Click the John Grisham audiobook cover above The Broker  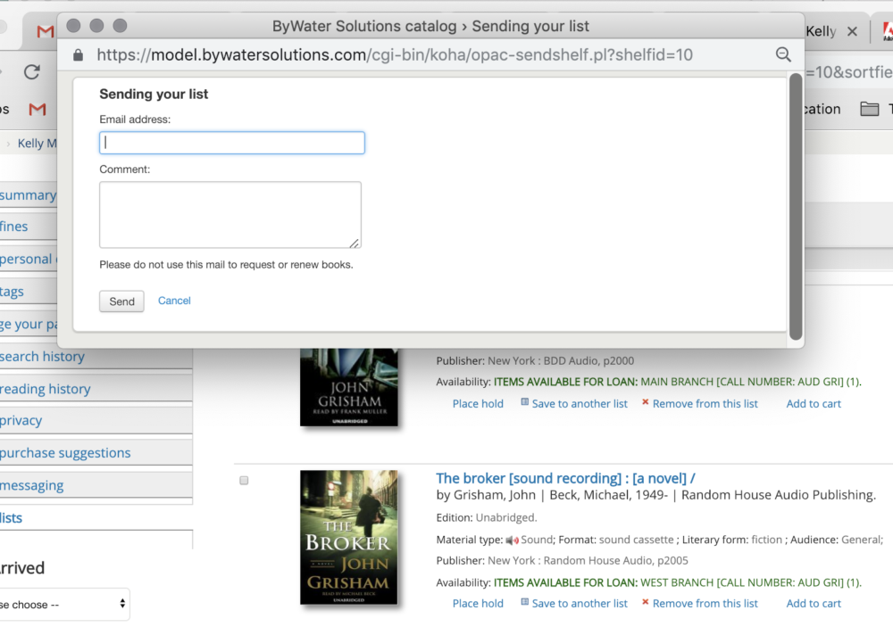click(349, 387)
